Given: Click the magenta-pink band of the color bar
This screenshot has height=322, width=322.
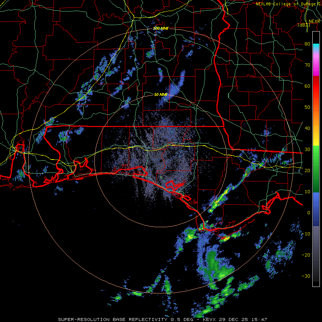Looking at the screenshot, I should [x=316, y=64].
